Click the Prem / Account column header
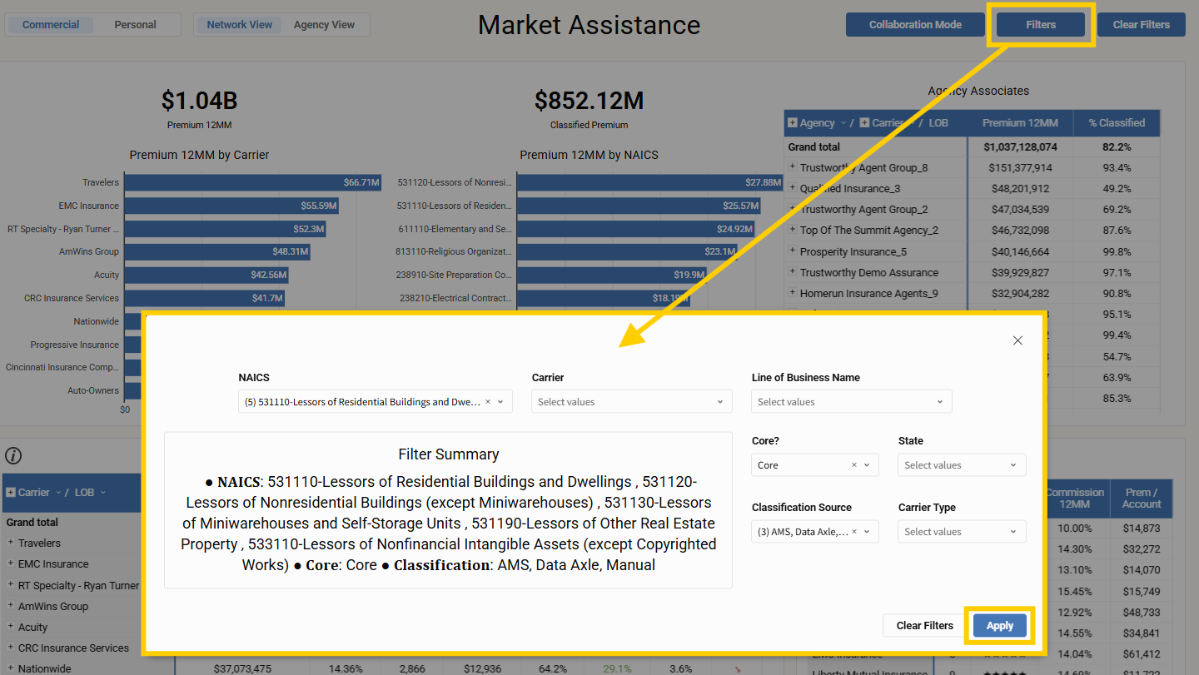This screenshot has width=1199, height=675. (1141, 498)
